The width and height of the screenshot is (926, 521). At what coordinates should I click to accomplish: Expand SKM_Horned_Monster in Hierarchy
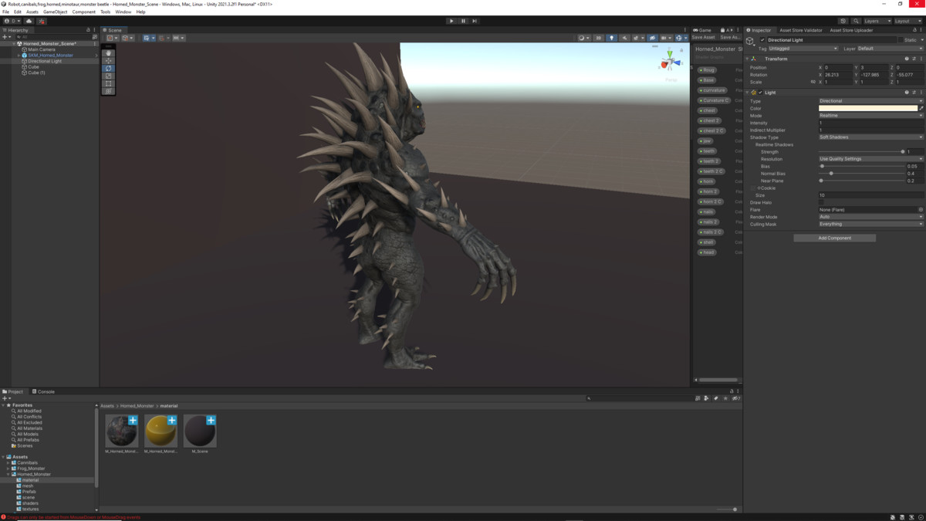pyautogui.click(x=19, y=56)
